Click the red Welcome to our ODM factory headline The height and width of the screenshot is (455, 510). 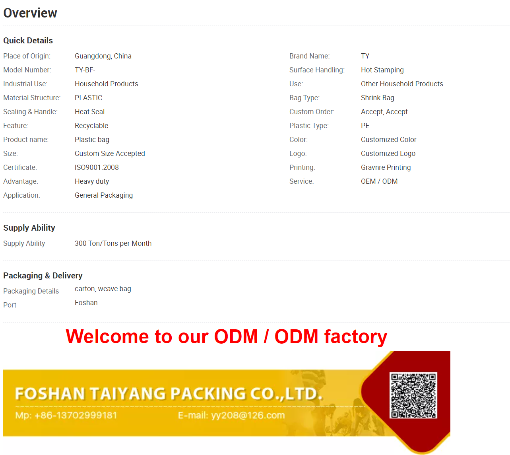[227, 336]
